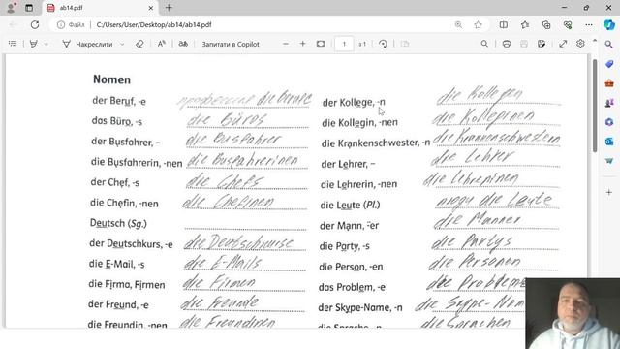
Task: Click the read aloud icon
Action: coord(162,44)
